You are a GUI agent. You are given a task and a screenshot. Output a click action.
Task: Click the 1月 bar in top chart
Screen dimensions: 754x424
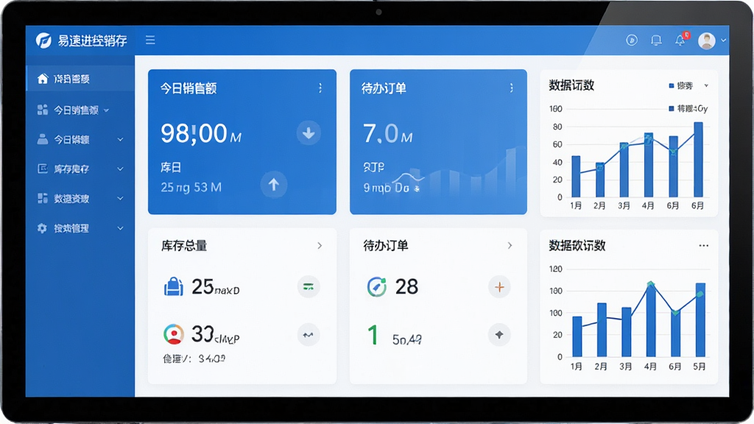pos(576,177)
